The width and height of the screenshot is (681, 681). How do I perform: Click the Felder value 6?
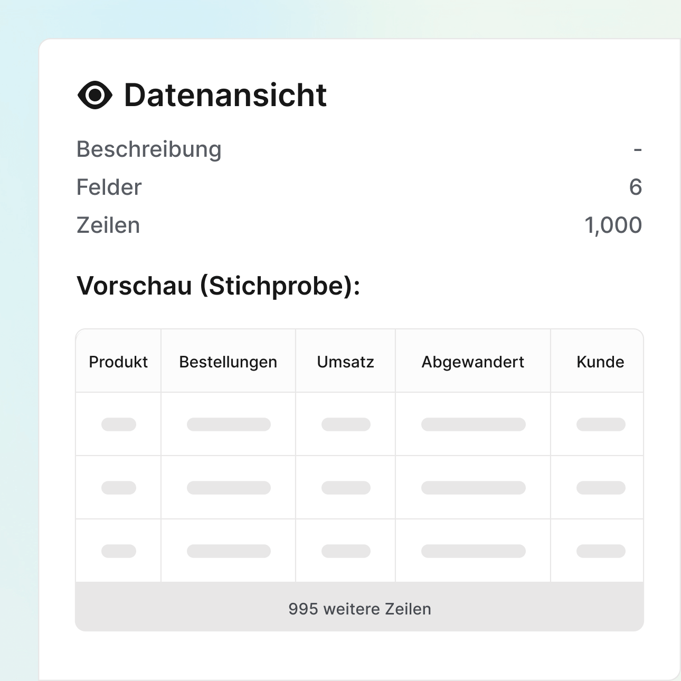point(635,187)
